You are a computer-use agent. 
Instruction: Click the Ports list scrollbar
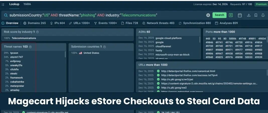pos(267,39)
